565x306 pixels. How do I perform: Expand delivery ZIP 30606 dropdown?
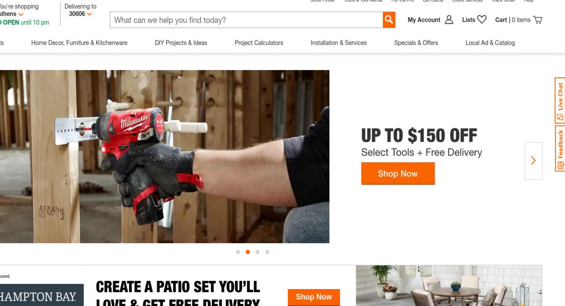(80, 14)
